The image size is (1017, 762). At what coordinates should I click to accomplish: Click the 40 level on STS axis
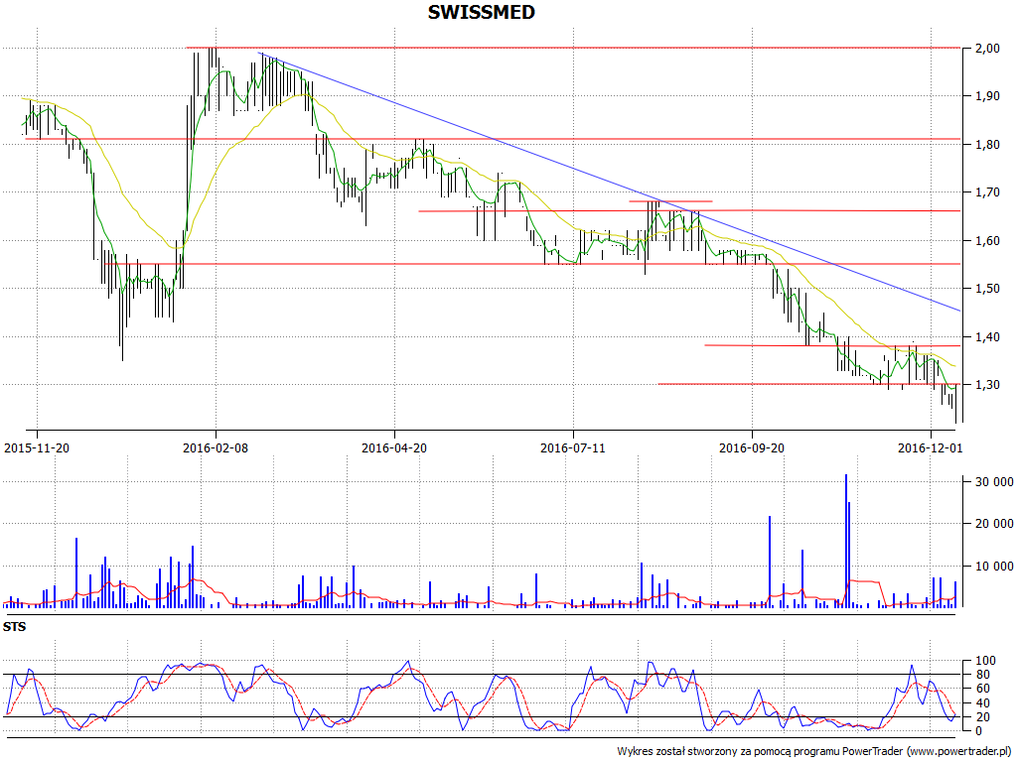[x=982, y=703]
